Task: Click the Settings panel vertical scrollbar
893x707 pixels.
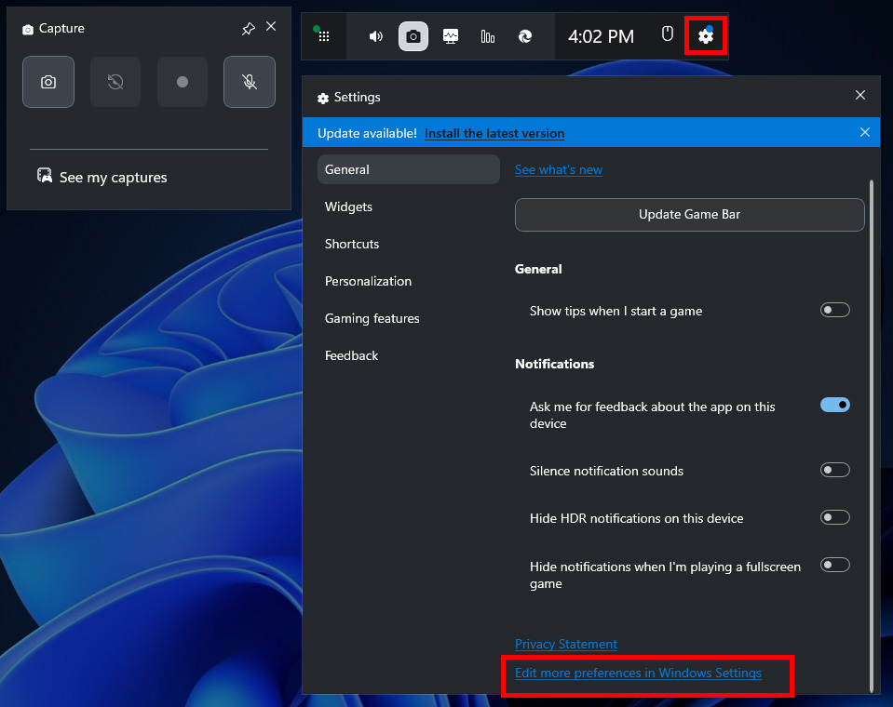Action: coord(872,435)
